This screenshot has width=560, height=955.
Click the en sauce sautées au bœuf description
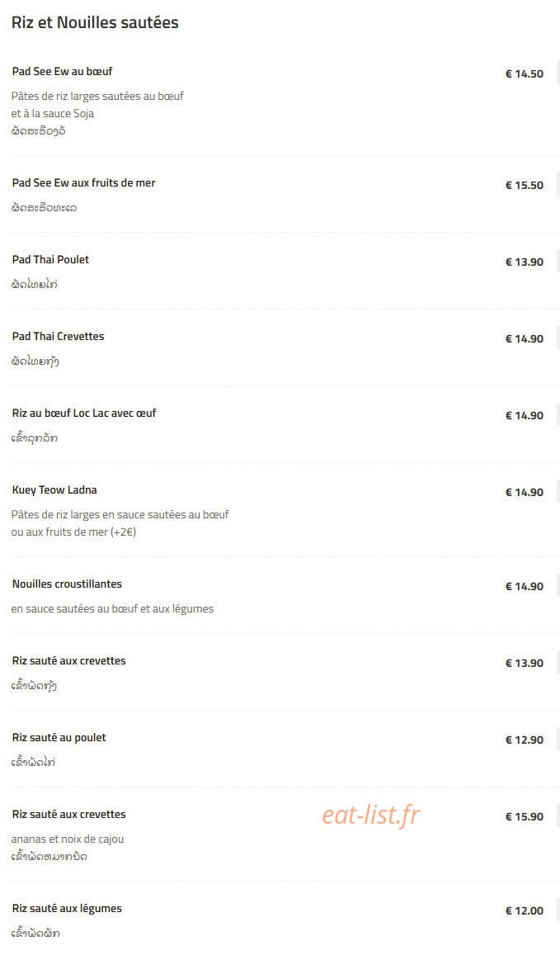[112, 608]
